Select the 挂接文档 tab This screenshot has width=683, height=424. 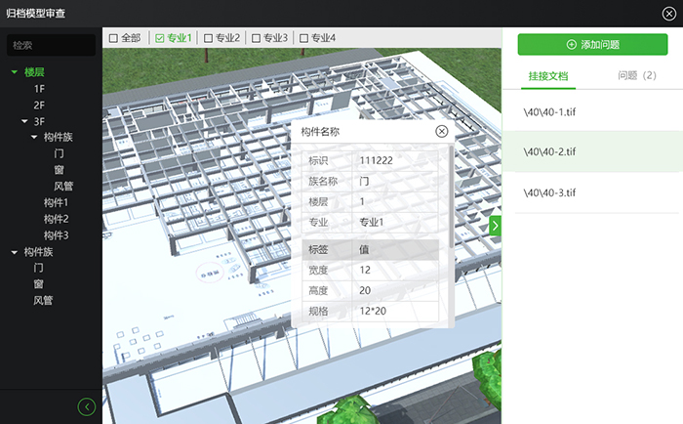pos(548,75)
